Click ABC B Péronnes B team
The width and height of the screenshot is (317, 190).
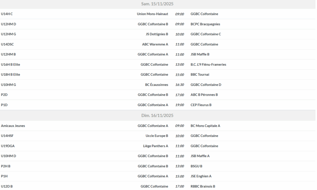[204, 95]
